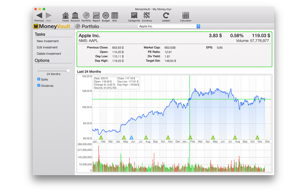This screenshot has width=307, height=192.
Task: Click the last dividend marker near Nov
Action: pyautogui.click(x=257, y=137)
